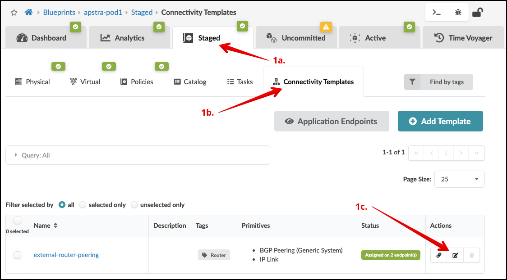Open the terminal console icon
507x280 pixels.
tap(437, 13)
